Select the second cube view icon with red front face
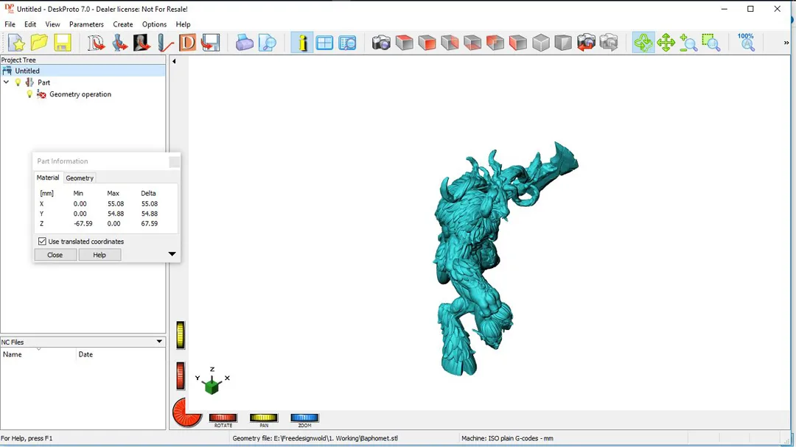Screen dimensions: 796x447 coord(427,43)
